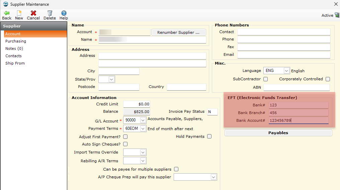Click the red Cancel X icon
340x190 pixels.
point(33,13)
